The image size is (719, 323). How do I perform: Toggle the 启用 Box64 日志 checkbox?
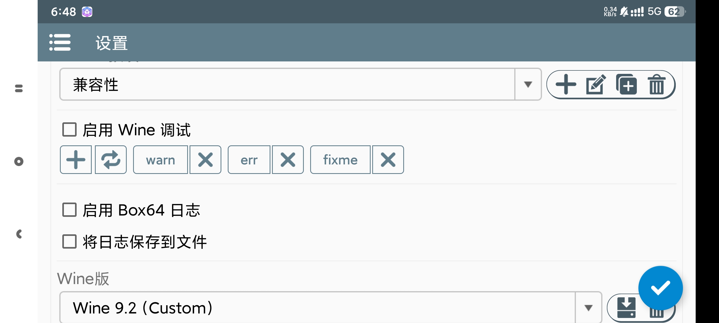pos(69,210)
